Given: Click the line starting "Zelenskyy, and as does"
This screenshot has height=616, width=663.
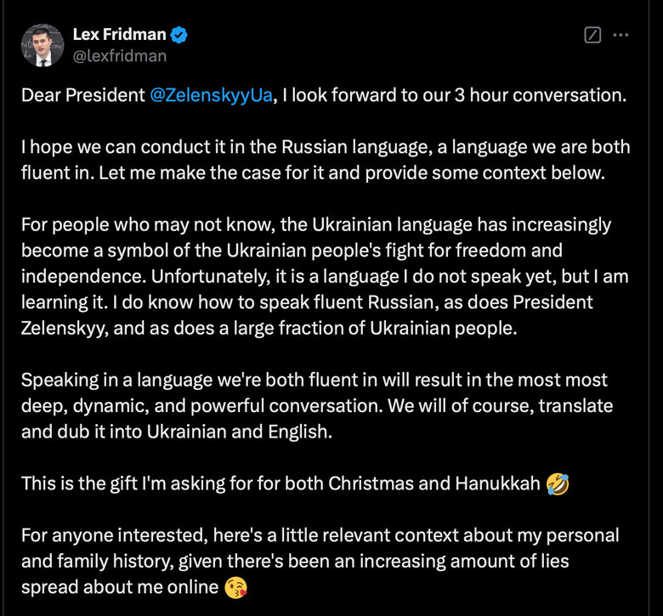Looking at the screenshot, I should 269,329.
